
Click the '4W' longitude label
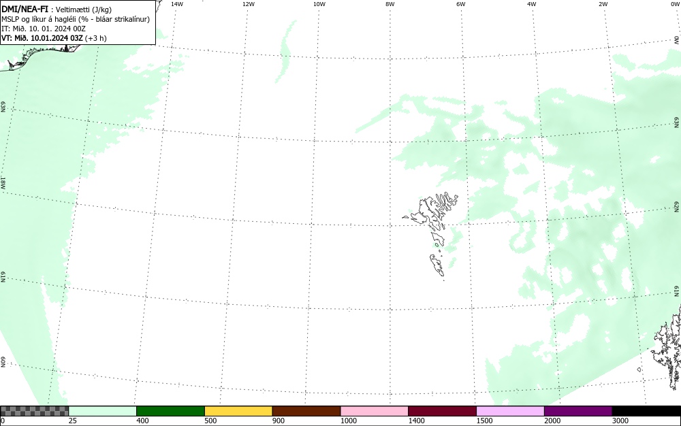tap(532, 4)
